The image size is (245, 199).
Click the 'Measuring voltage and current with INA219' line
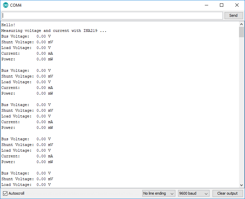[x=54, y=31]
